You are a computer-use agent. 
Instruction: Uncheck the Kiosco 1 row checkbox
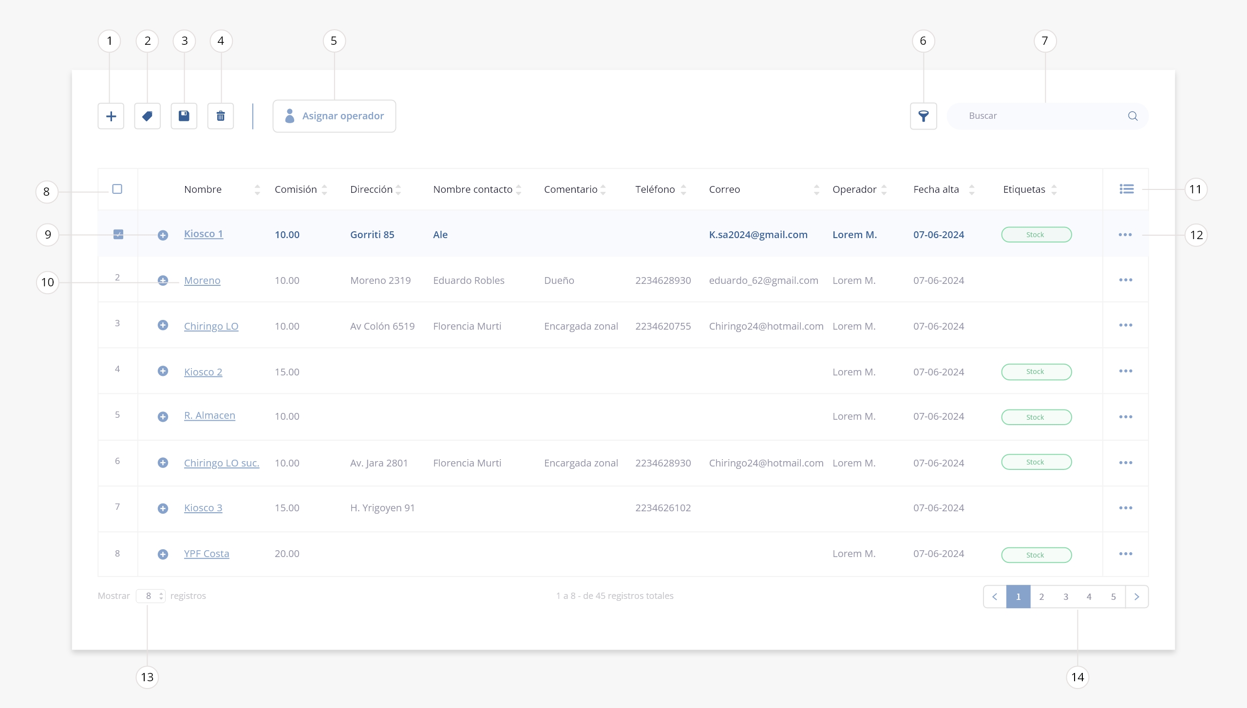[118, 235]
